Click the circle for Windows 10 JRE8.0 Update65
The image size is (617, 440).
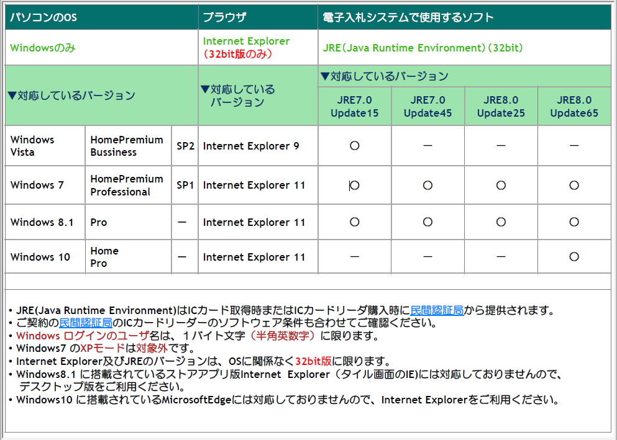click(x=574, y=257)
